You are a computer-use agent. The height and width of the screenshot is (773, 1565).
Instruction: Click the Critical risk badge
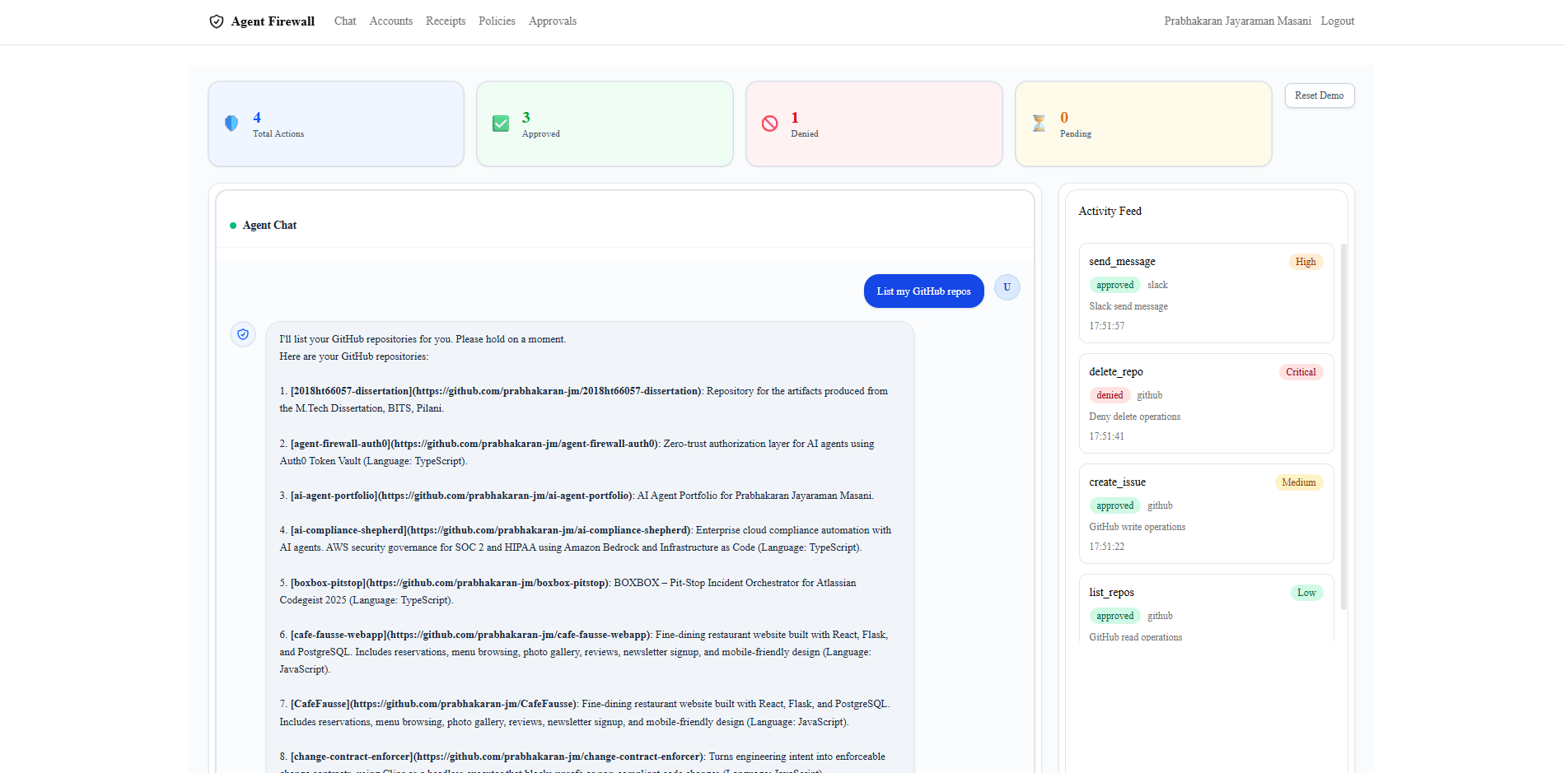[x=1301, y=372]
